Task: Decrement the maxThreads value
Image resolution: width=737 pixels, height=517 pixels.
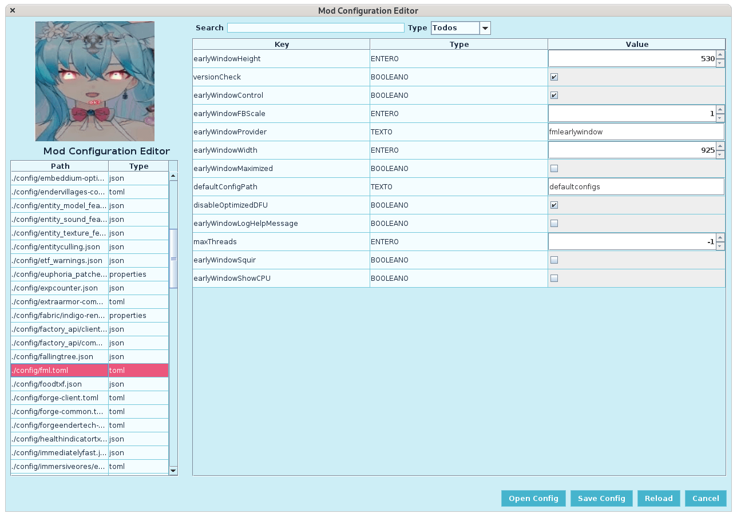Action: 720,246
